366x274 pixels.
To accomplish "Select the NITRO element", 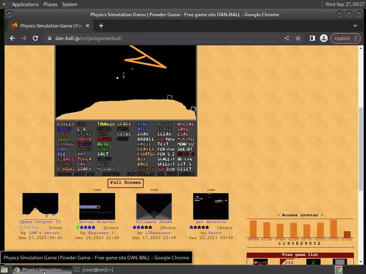I will click(x=84, y=149).
